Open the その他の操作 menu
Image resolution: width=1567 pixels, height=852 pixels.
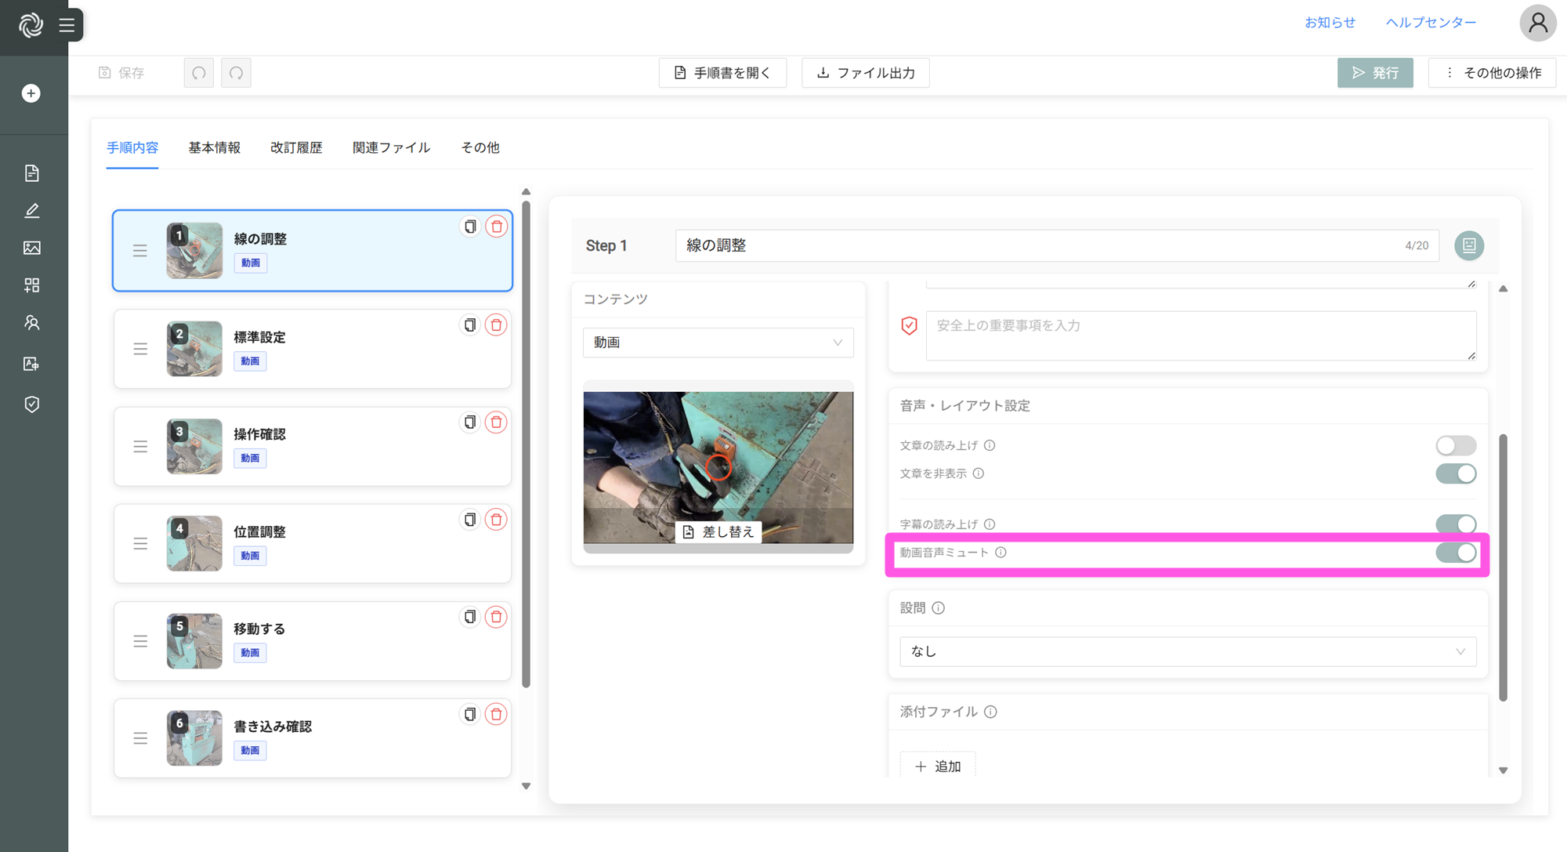point(1493,73)
